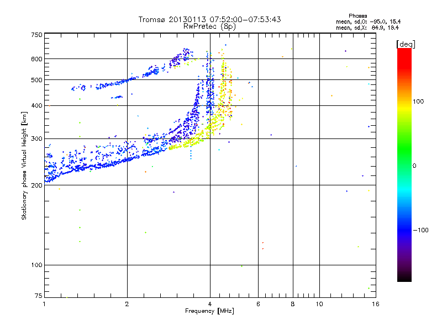
Task: Click the colorbar tick label '0'
Action: [414, 166]
